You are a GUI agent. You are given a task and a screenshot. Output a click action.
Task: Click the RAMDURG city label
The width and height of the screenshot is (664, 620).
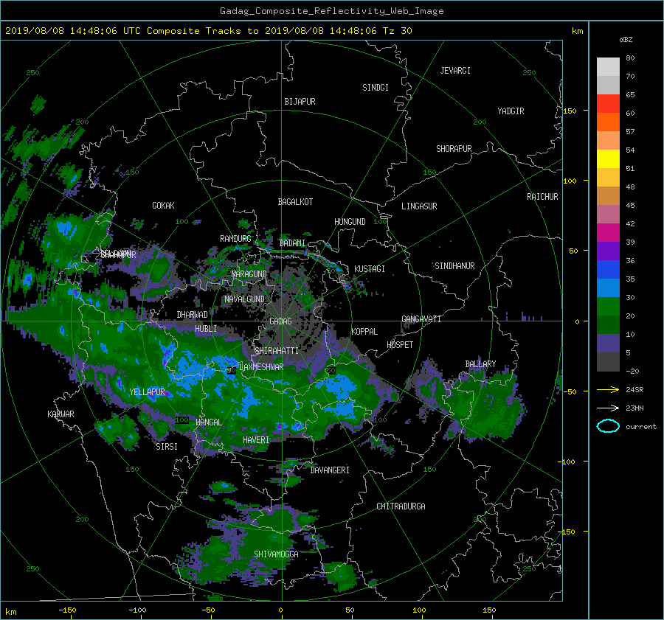235,239
